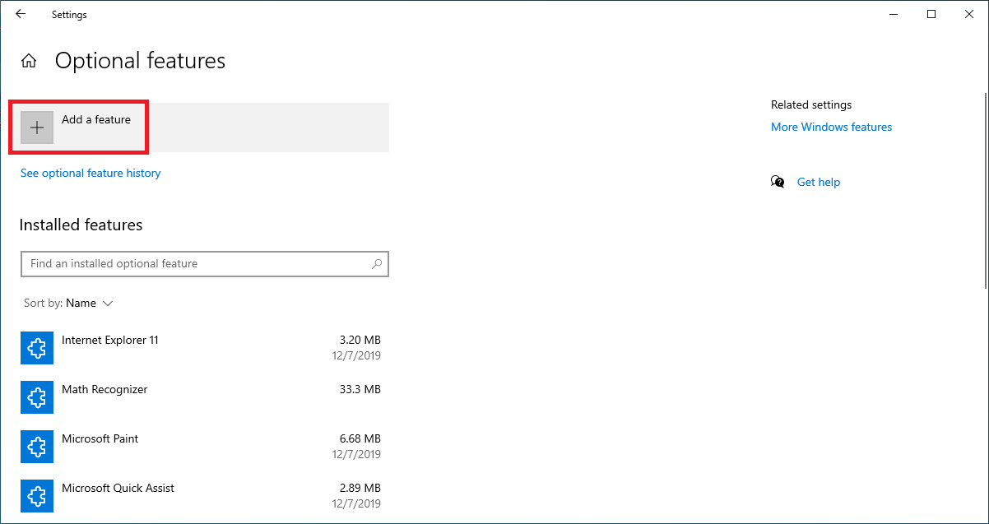Focus the Find an installed optional feature field
This screenshot has height=524, width=989.
pos(196,264)
